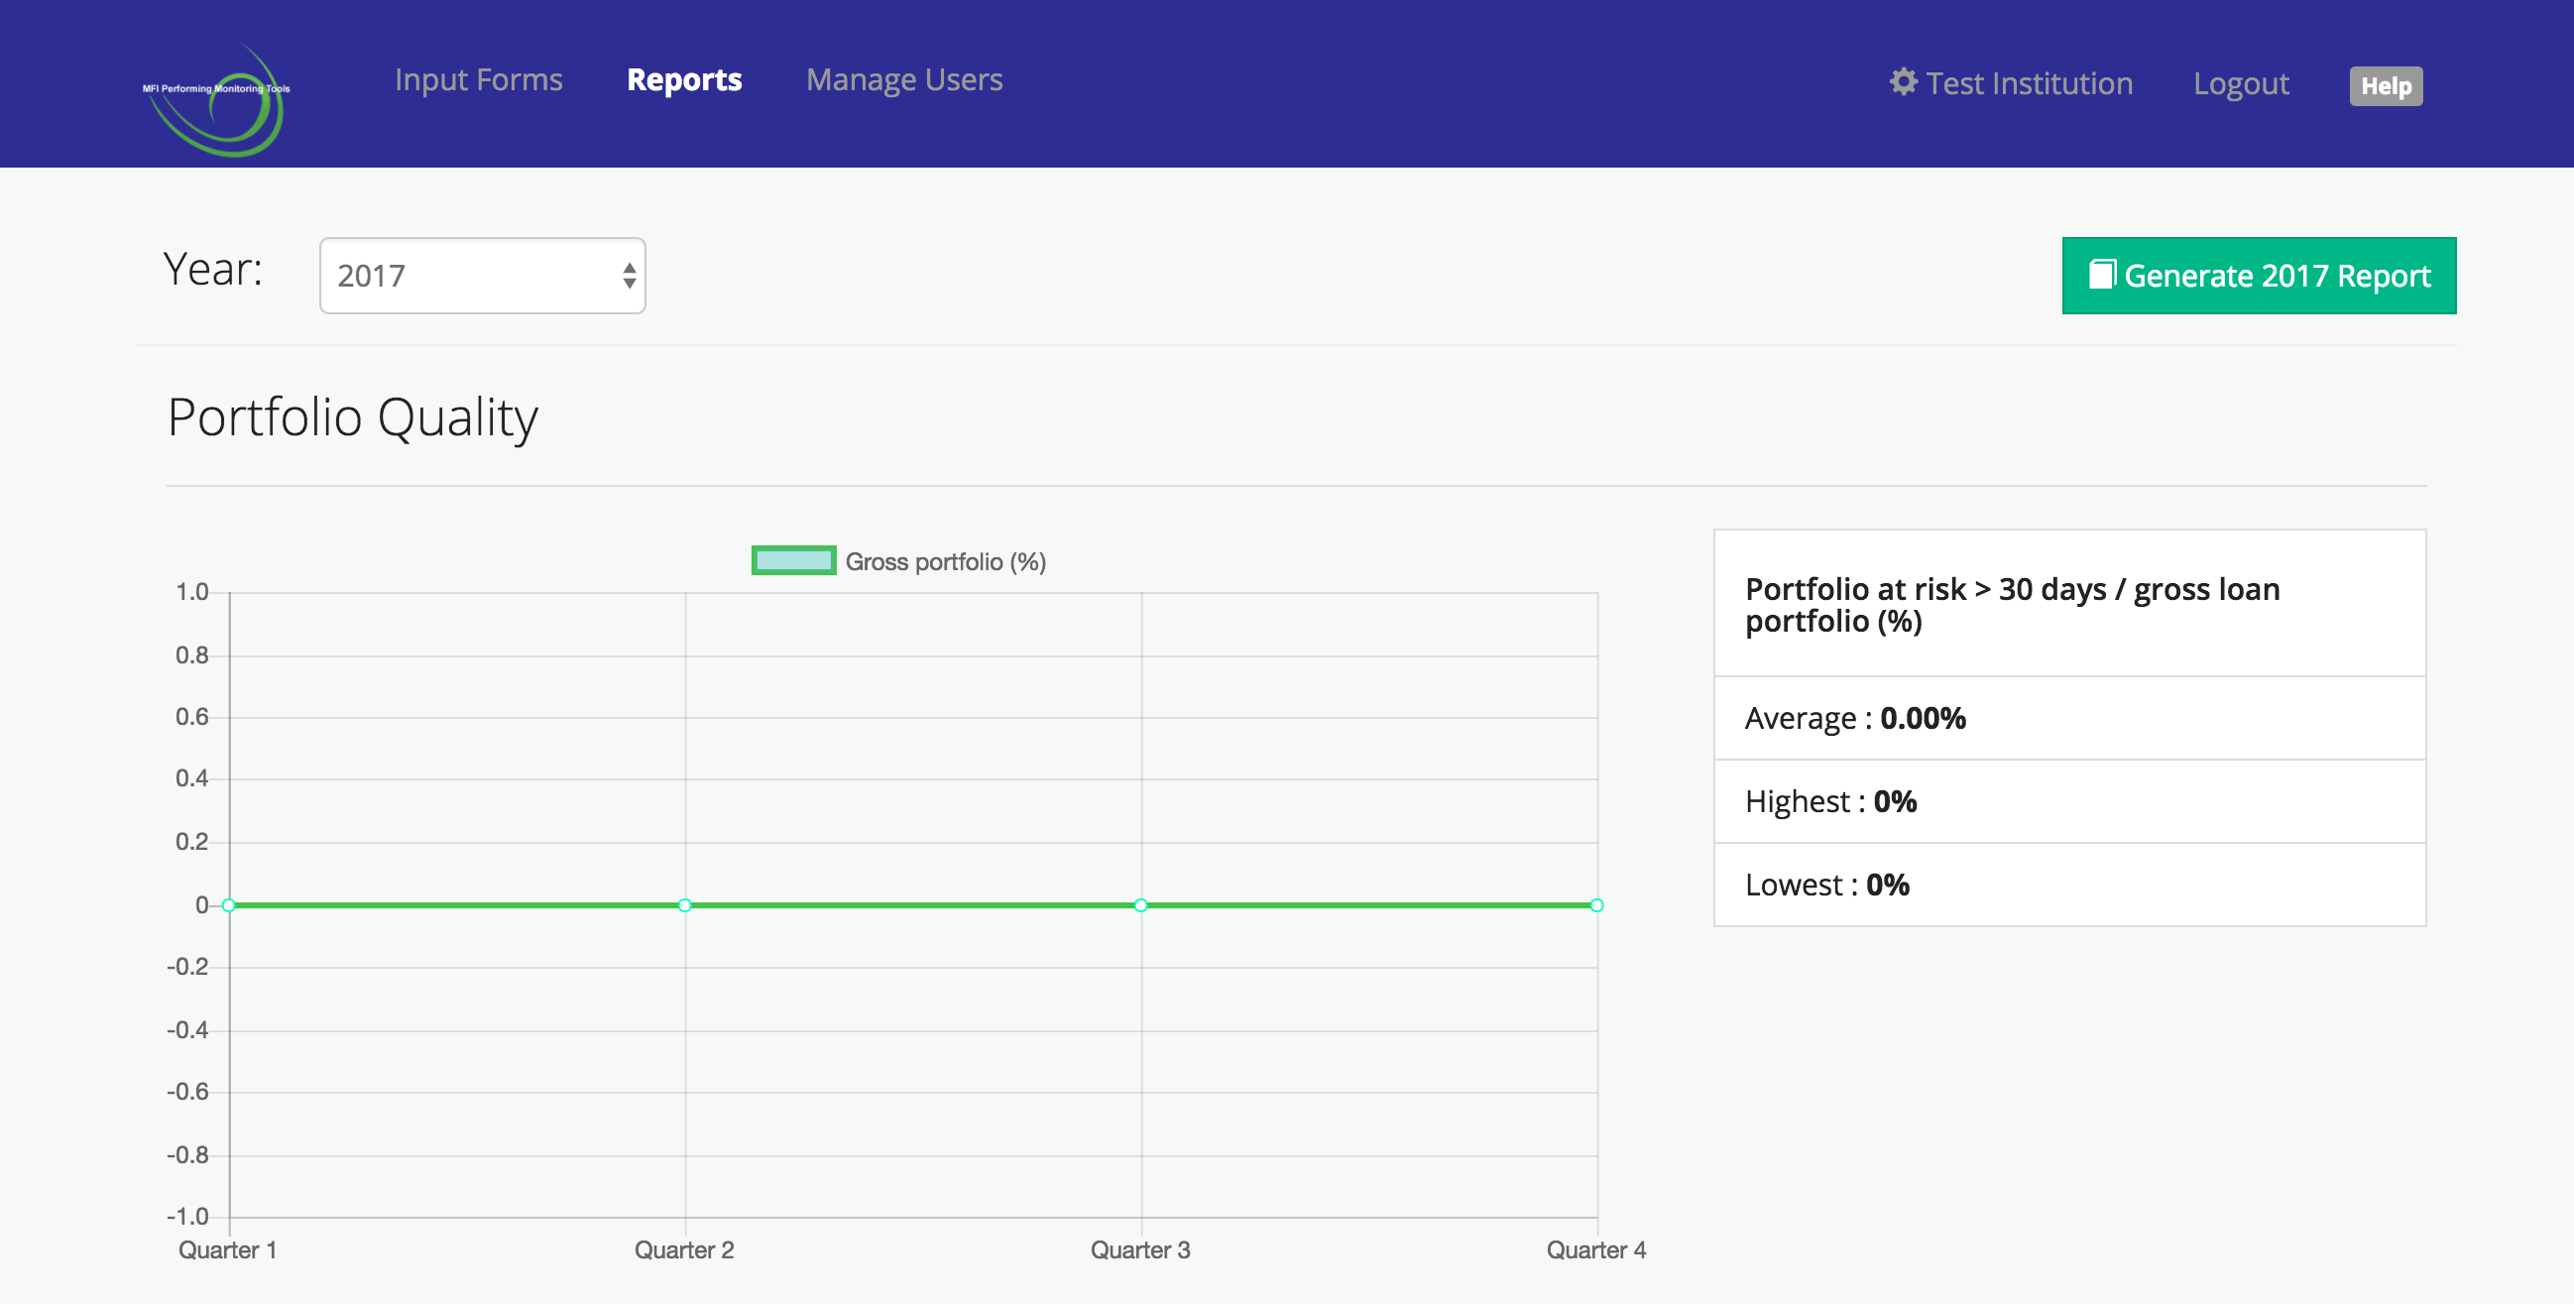The height and width of the screenshot is (1304, 2574).
Task: Click the Test Institution settings link
Action: pyautogui.click(x=2029, y=84)
